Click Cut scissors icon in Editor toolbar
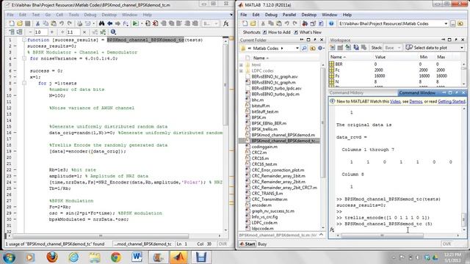The image size is (470, 264). pyautogui.click(x=37, y=23)
